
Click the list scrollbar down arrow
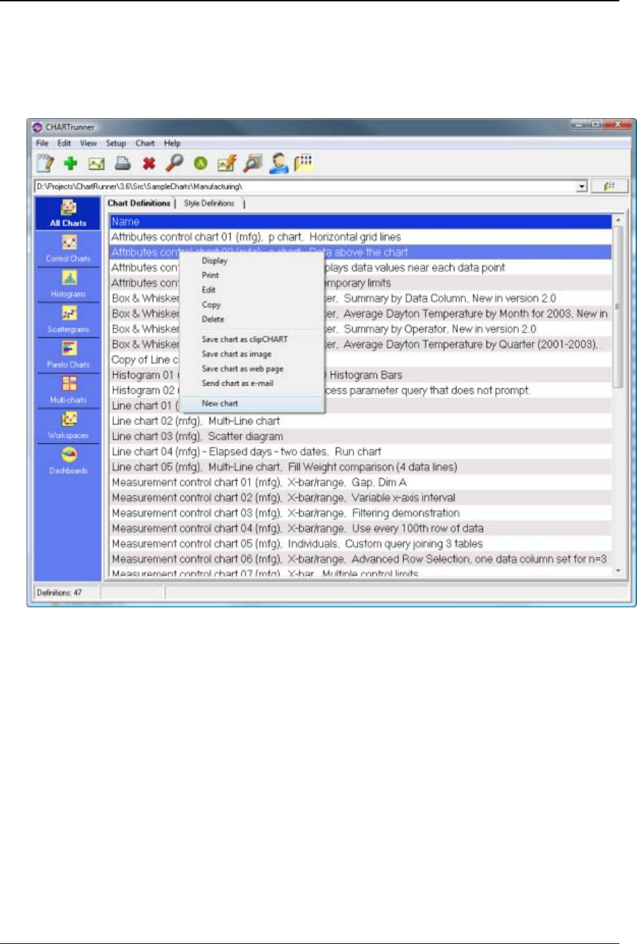tap(617, 571)
